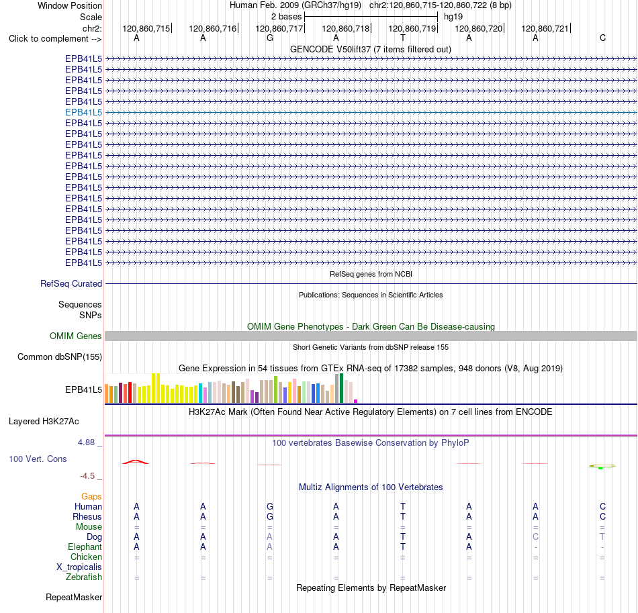Click the "Human Feb. 2009 (GRCh37/hg19)" header text
The image size is (638, 613).
point(295,5)
